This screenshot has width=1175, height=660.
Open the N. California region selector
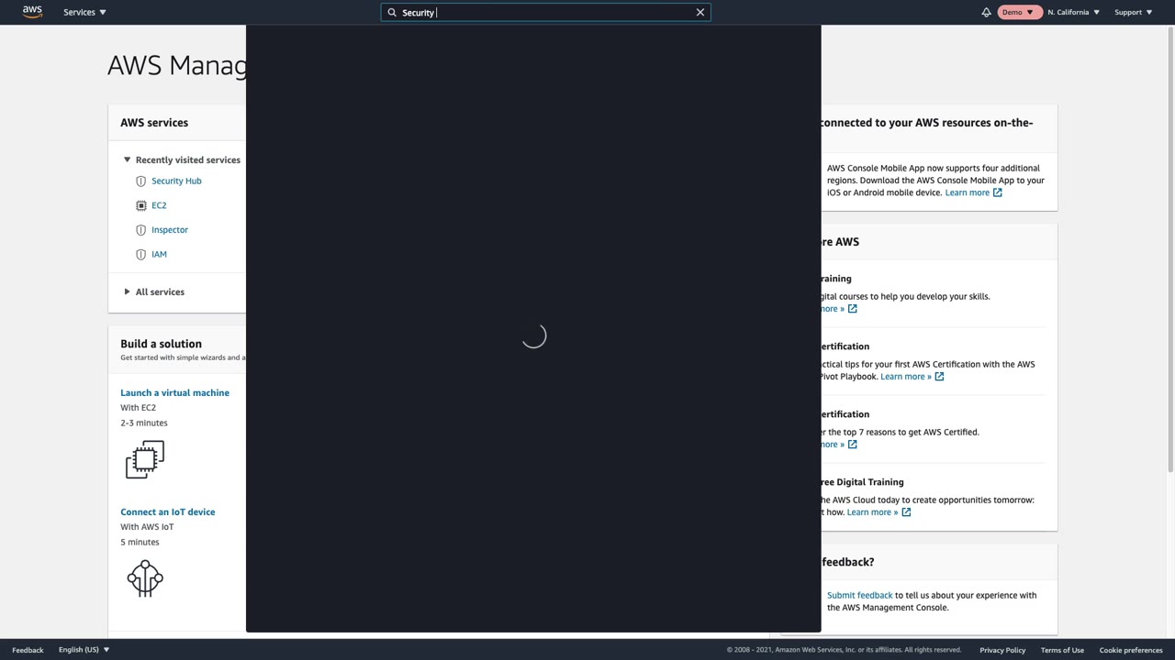click(x=1073, y=12)
